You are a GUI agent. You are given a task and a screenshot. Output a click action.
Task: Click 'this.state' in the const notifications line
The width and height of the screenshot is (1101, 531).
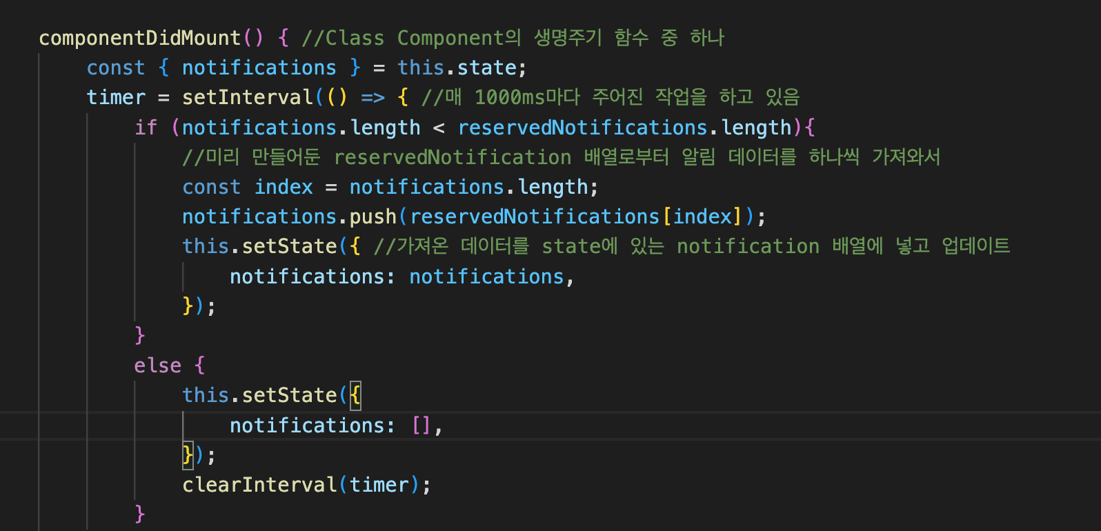pos(457,68)
